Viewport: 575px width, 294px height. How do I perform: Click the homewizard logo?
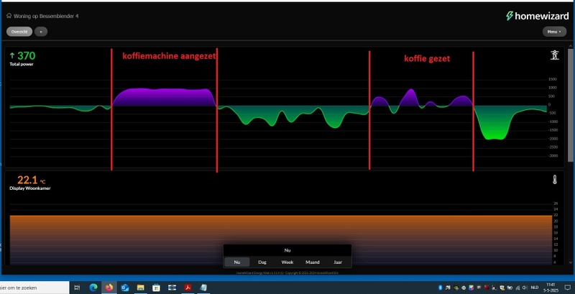pos(538,16)
